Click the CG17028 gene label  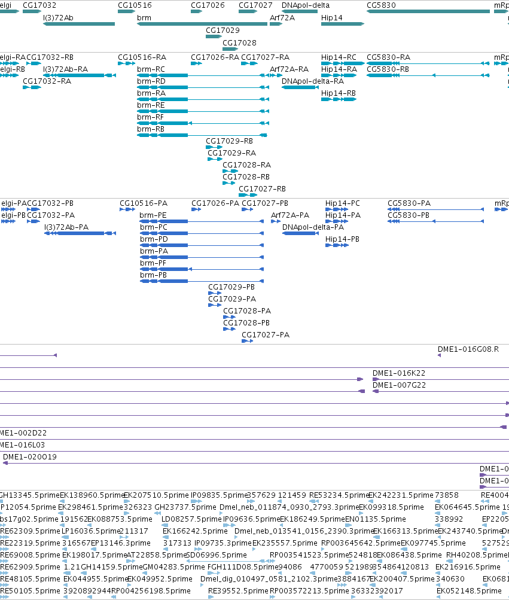(240, 43)
